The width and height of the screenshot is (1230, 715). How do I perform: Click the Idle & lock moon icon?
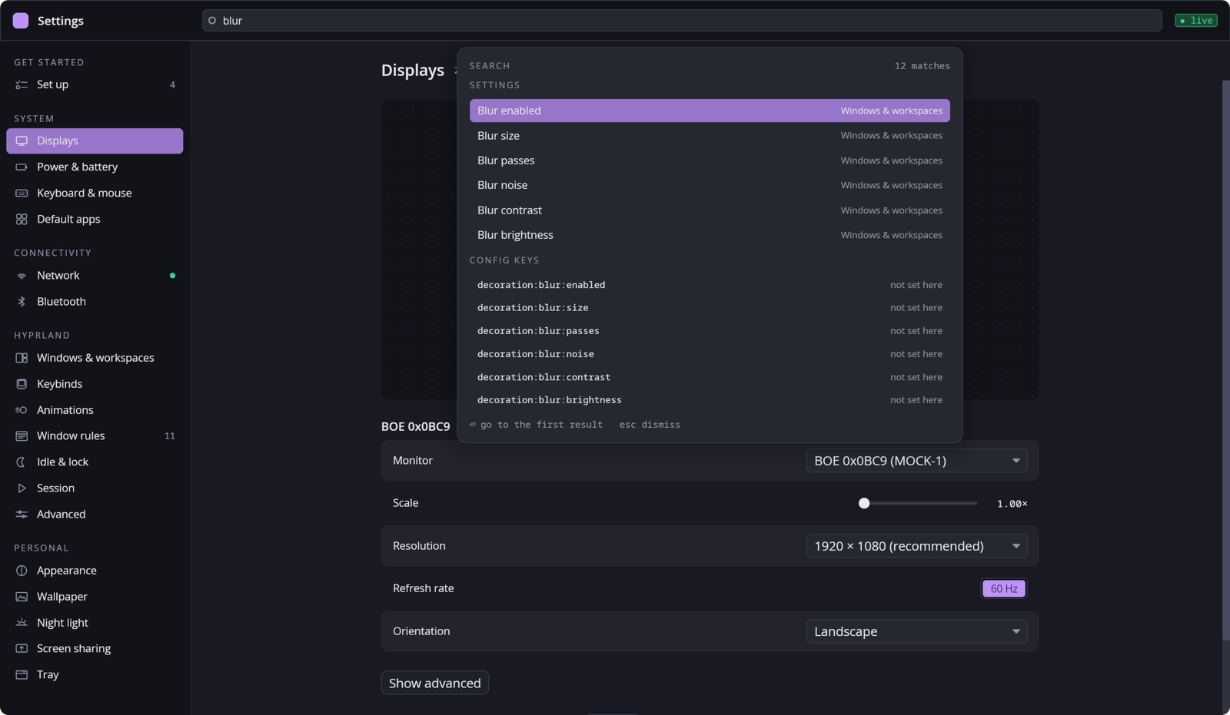click(22, 462)
